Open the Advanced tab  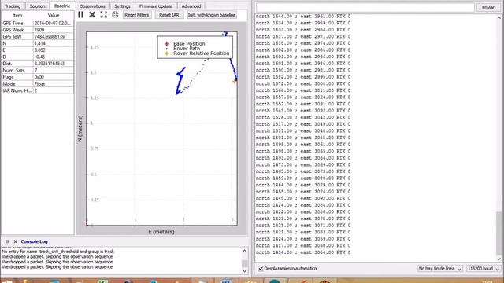coord(191,6)
